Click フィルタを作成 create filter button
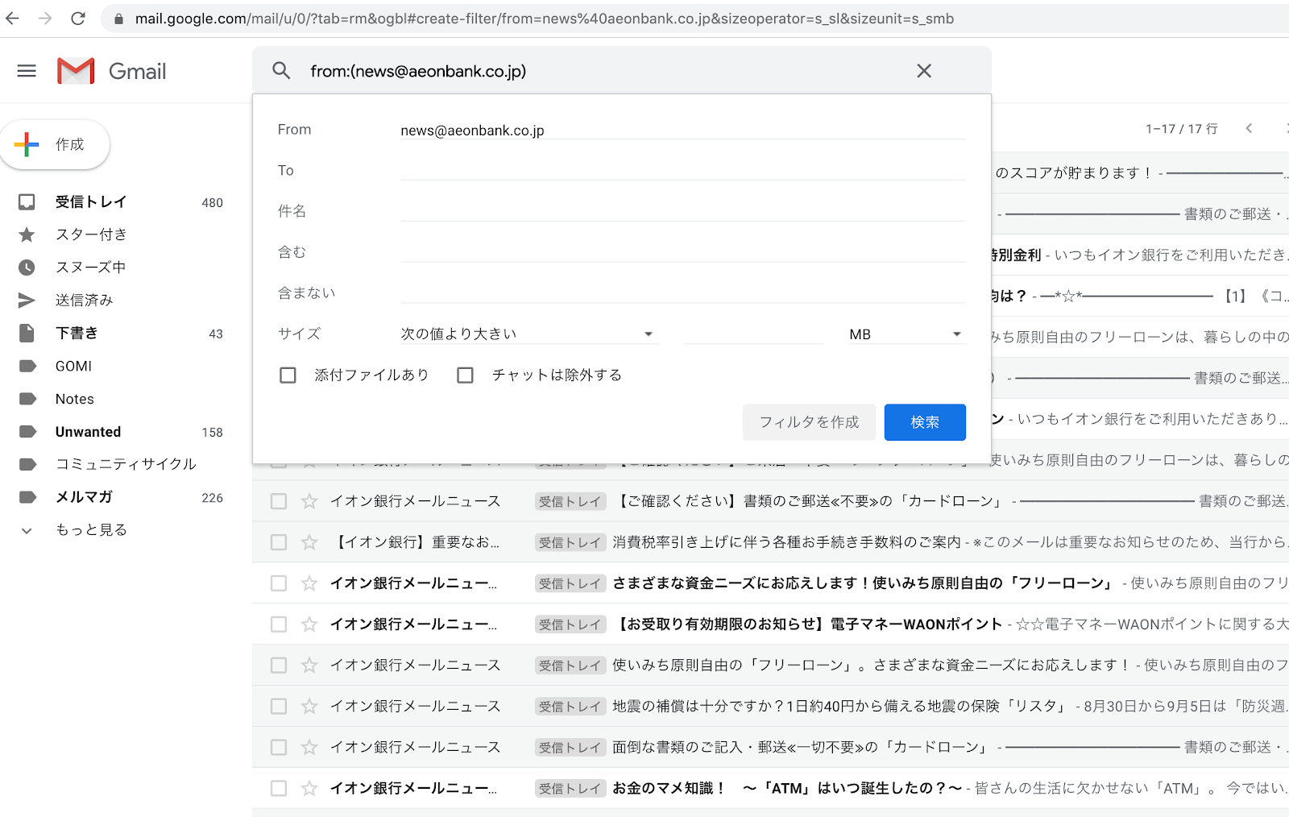Viewport: 1289px width, 817px height. [809, 422]
